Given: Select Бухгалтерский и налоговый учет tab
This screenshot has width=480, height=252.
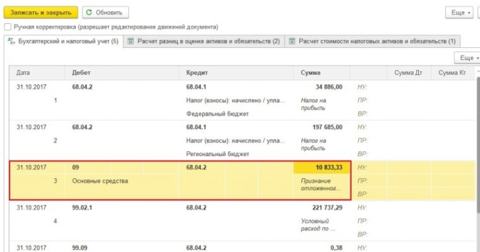Looking at the screenshot, I should point(63,41).
